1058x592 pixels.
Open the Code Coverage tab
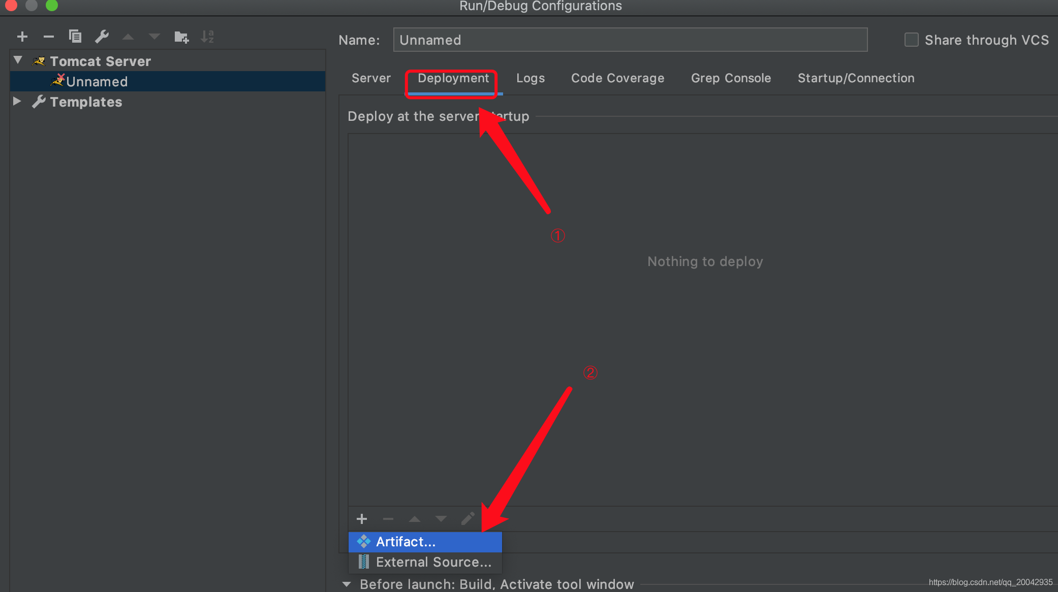(617, 78)
